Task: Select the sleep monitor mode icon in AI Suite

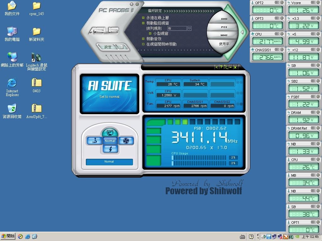Action: tap(110, 133)
